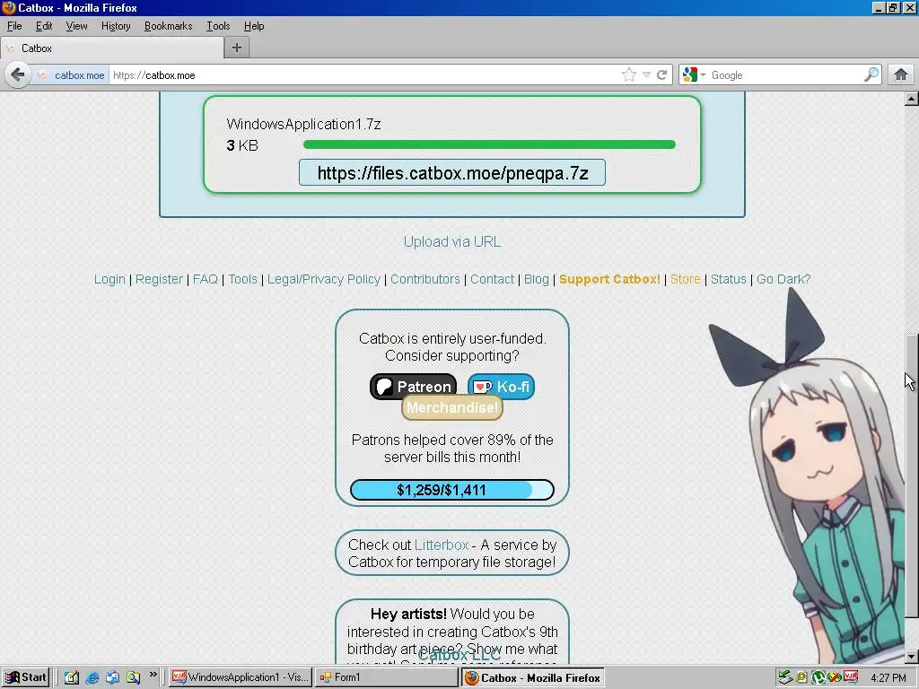This screenshot has width=919, height=689.
Task: Toggle dark theme with Go Dark? link
Action: point(783,280)
